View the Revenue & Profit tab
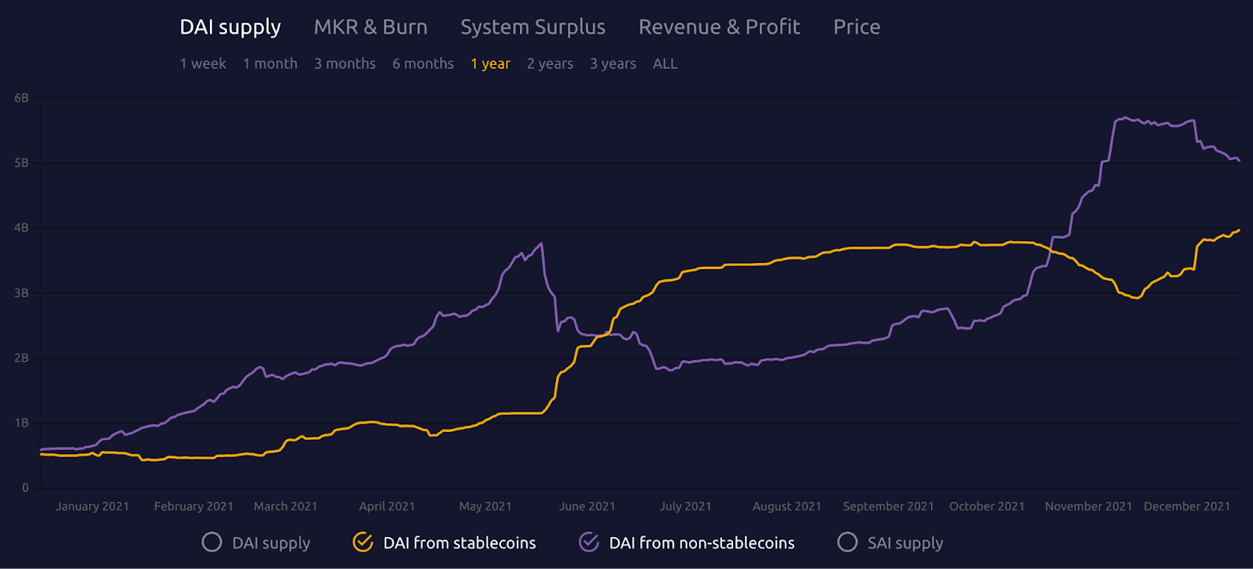The width and height of the screenshot is (1253, 569). click(719, 27)
